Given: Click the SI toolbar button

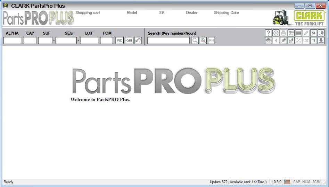Looking at the screenshot, I should pos(313,33).
